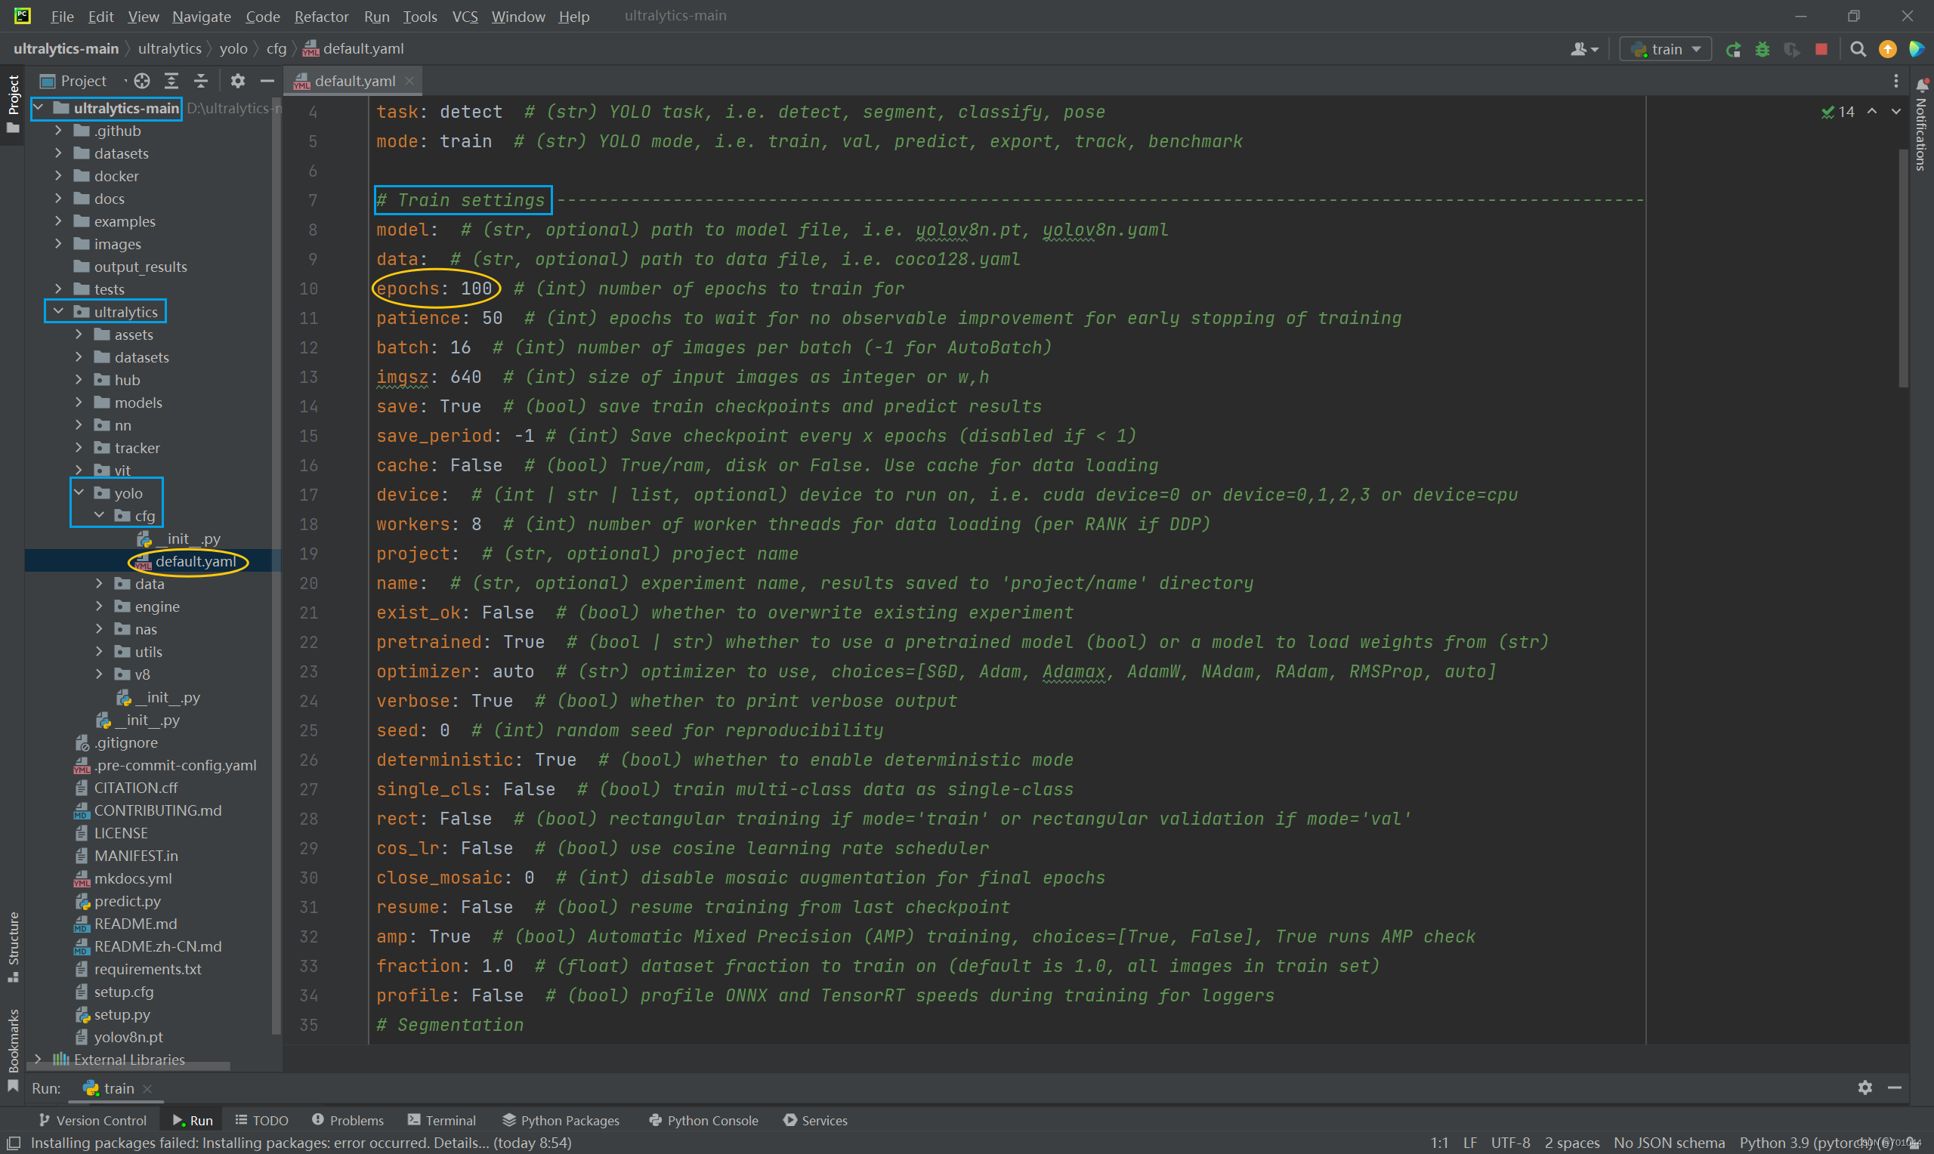Click the Locate/Select Opened File icon

click(x=141, y=81)
